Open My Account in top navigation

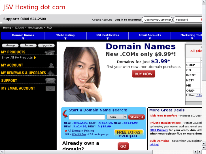click(35, 28)
